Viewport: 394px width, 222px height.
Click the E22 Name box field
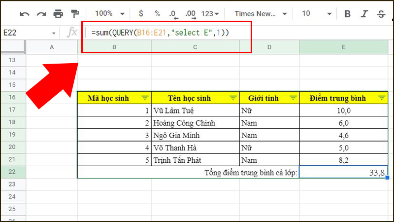click(x=29, y=33)
